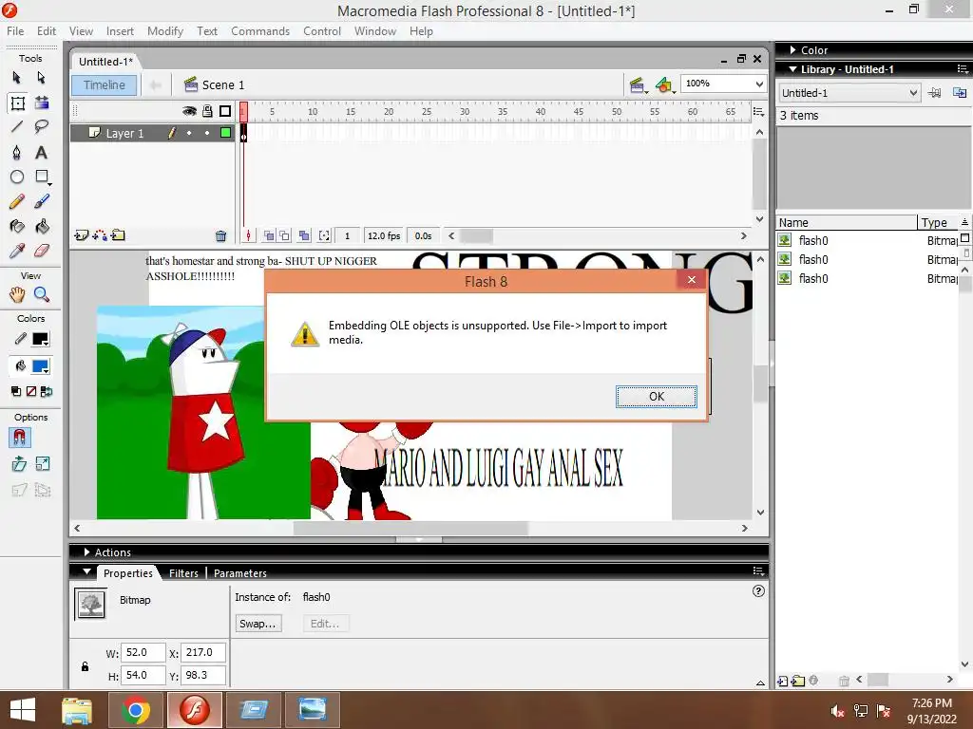This screenshot has width=973, height=729.
Task: Pick the Ink Bottle tool
Action: [x=17, y=226]
